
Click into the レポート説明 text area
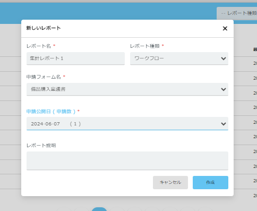pyautogui.click(x=127, y=161)
